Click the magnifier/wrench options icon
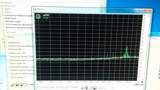 (x=91, y=88)
